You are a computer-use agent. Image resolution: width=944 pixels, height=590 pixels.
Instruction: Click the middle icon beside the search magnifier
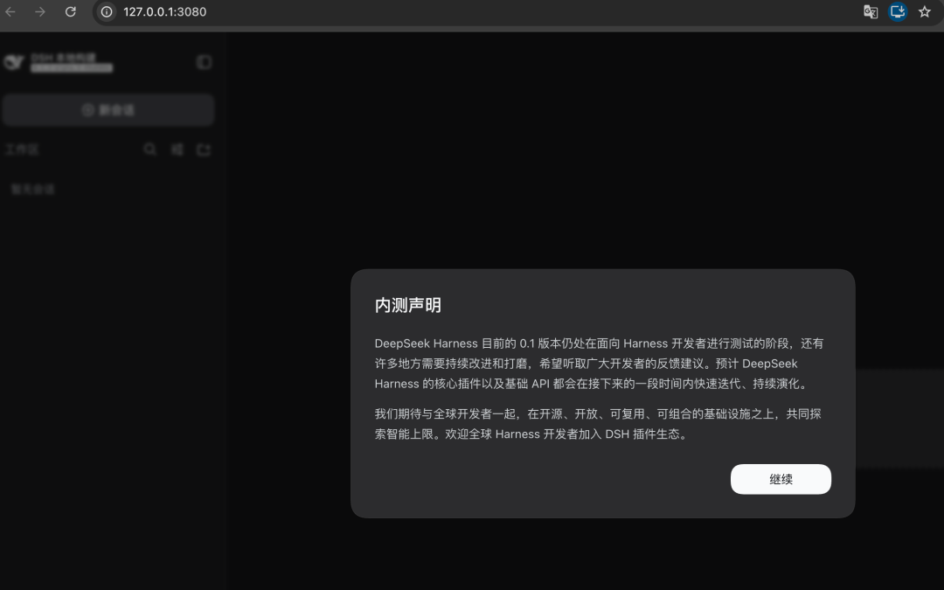click(177, 149)
